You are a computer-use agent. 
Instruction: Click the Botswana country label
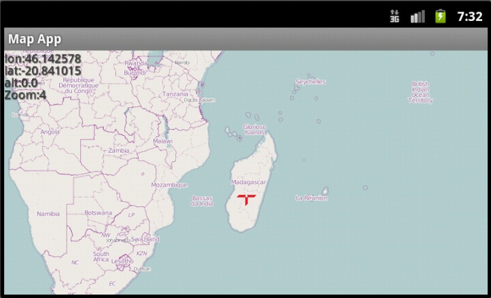[x=98, y=212]
